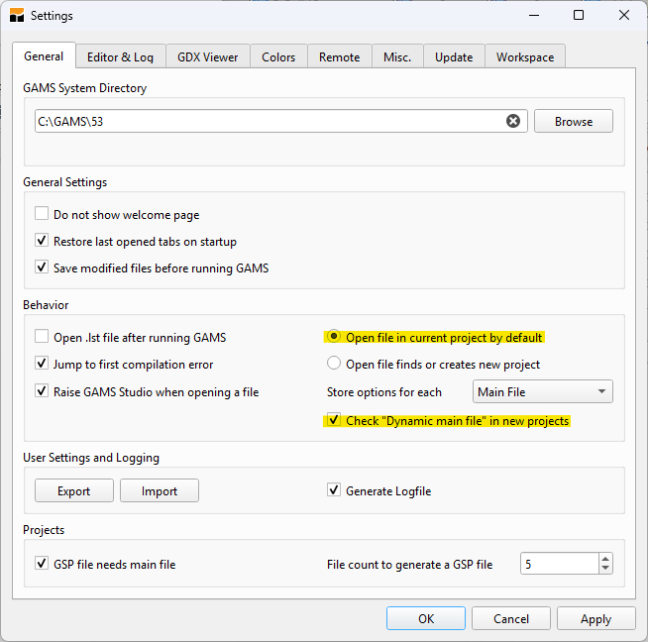
Task: Click the Import settings button
Action: (159, 490)
